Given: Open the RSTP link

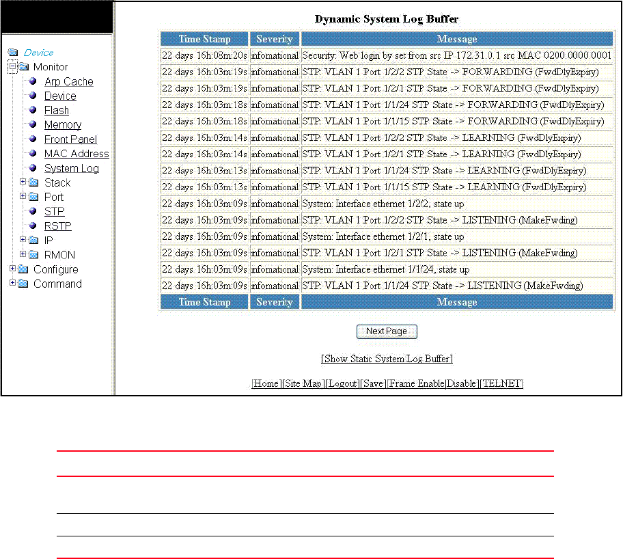Looking at the screenshot, I should pyautogui.click(x=57, y=226).
